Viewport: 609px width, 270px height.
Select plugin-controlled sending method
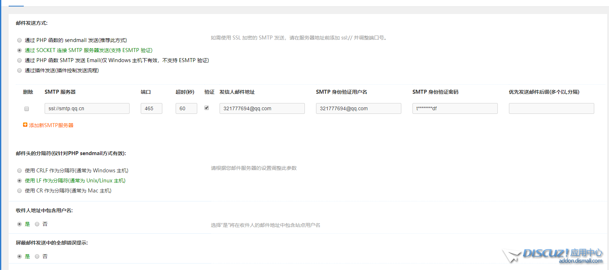[19, 70]
